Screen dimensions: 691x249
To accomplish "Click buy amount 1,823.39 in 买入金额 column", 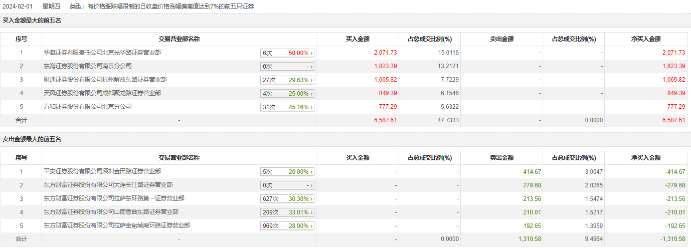I will click(385, 66).
